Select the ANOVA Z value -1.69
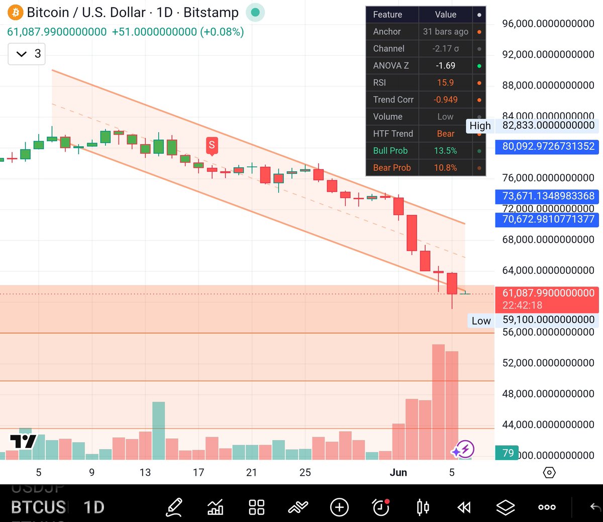This screenshot has width=603, height=522. click(x=445, y=66)
